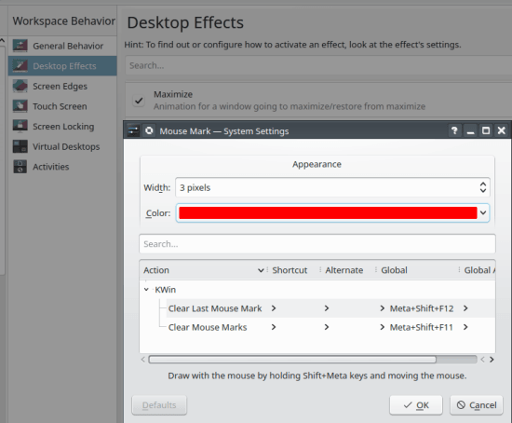Expand Global Alternate for Clear Mouse Marks
The height and width of the screenshot is (423, 512).
465,327
